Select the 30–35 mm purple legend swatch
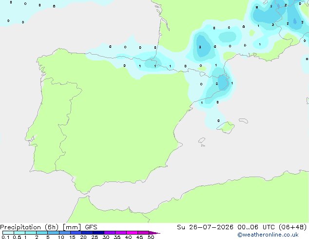Image resolution: width=309 pixels, height=239 pixels. (110, 233)
